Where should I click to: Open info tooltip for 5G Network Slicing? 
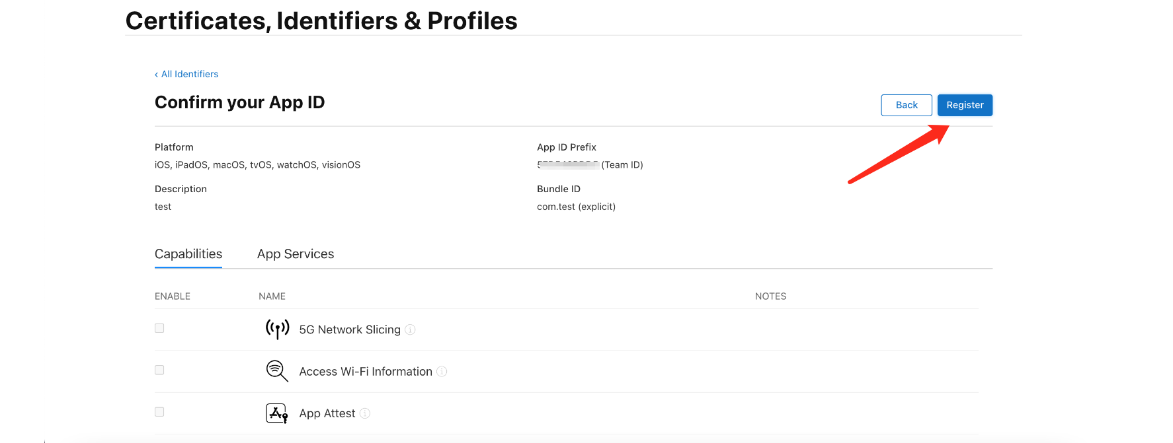coord(410,329)
